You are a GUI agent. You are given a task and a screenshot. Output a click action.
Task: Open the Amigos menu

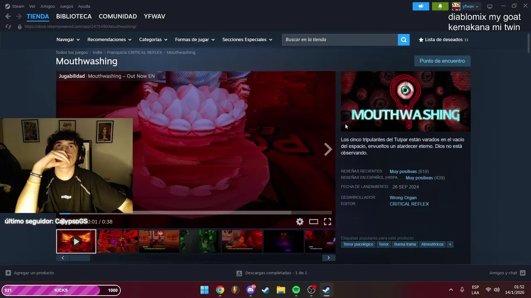pos(48,6)
